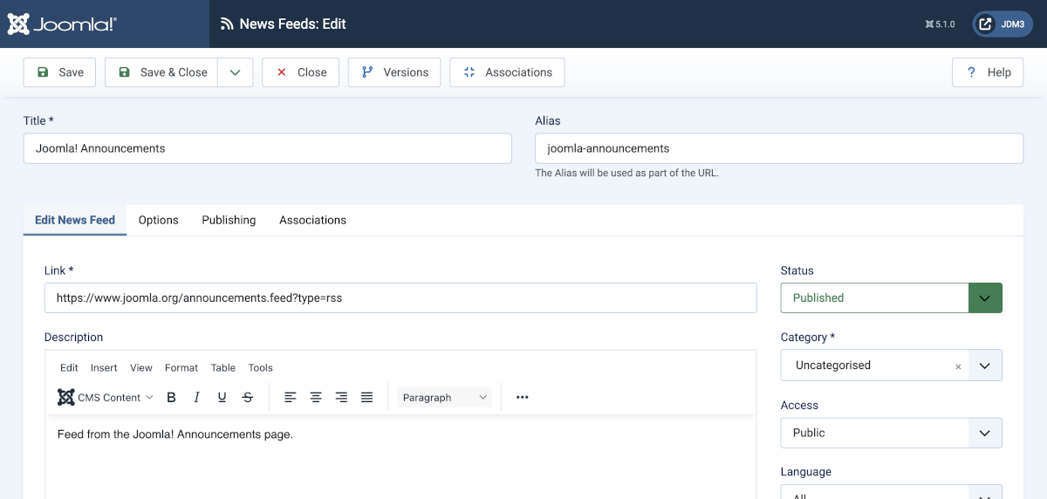The width and height of the screenshot is (1047, 499).
Task: Click the Title input field
Action: [268, 148]
